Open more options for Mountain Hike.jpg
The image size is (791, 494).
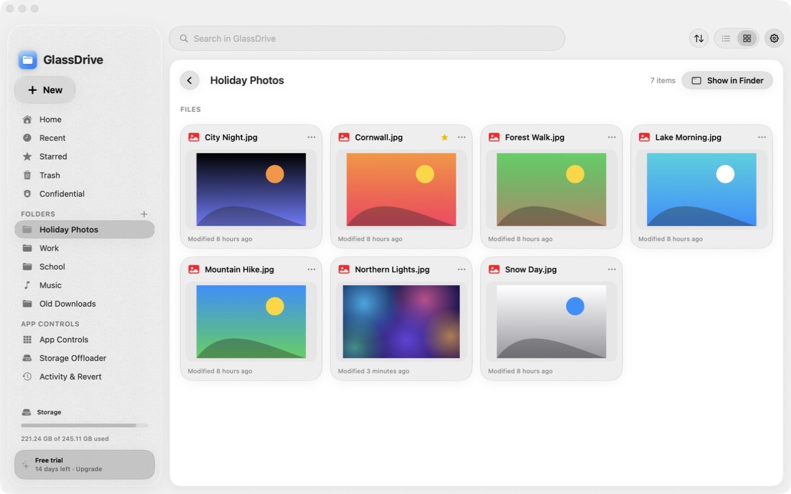311,269
